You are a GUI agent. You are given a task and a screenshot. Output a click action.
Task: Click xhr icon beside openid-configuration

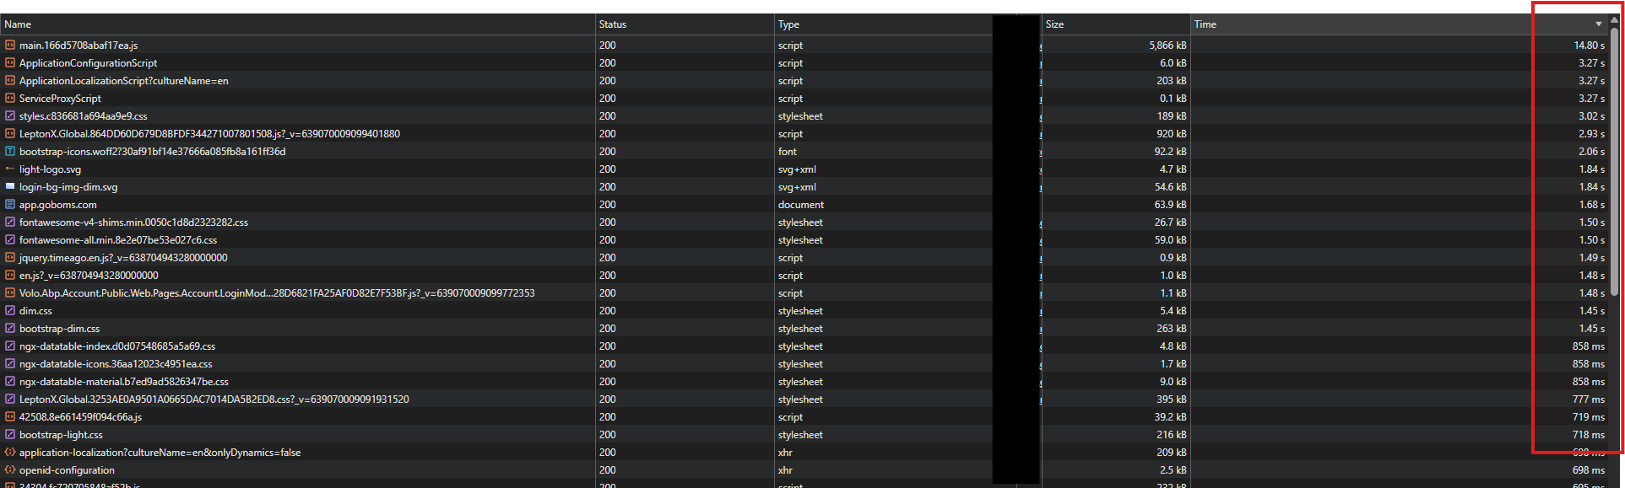(10, 469)
